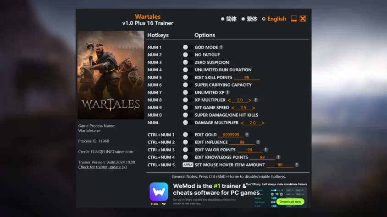Click the Edit Valor Points value field

point(249,150)
